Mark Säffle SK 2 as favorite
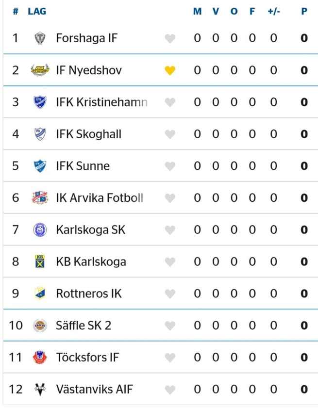This screenshot has width=318, height=408. click(169, 326)
